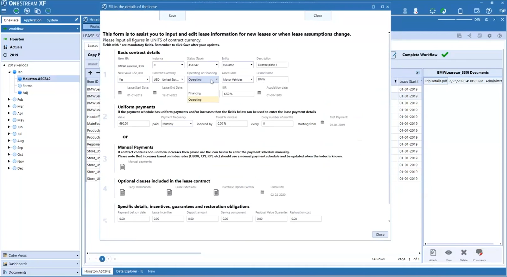Open the user profile icon in top bar
The image size is (507, 277).
[405, 11]
